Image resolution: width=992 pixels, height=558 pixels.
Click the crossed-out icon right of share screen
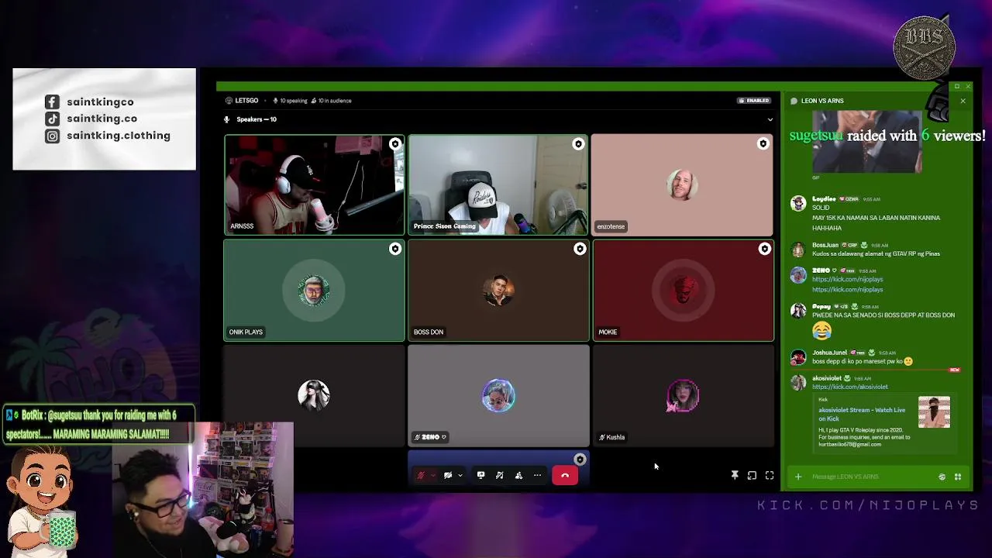[x=500, y=475]
